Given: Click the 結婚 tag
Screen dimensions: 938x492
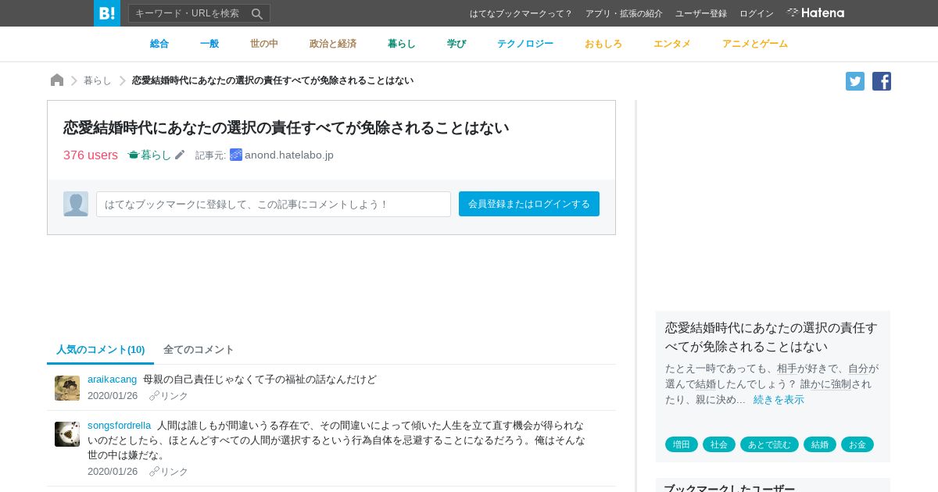Looking at the screenshot, I should click(x=820, y=444).
